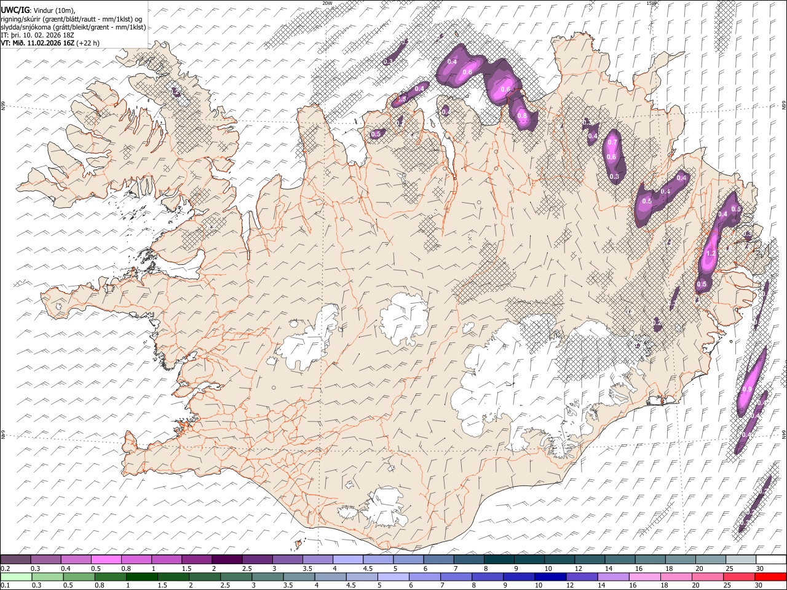
Task: Click the 1.2 precipitation value on the map
Action: click(x=711, y=254)
